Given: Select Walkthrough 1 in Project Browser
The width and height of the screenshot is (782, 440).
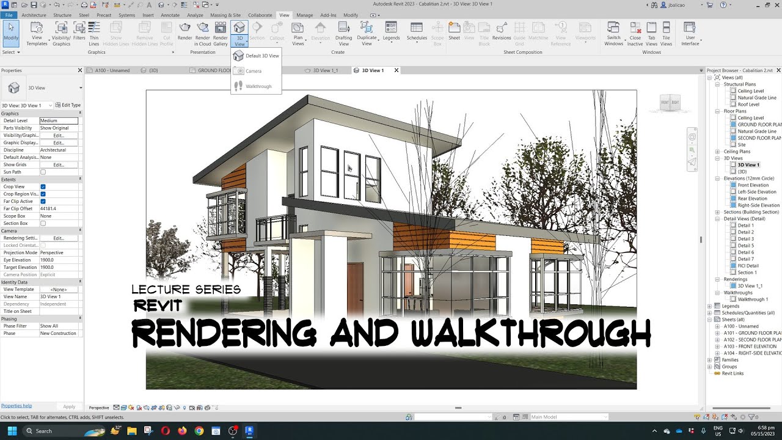Looking at the screenshot, I should tap(751, 299).
